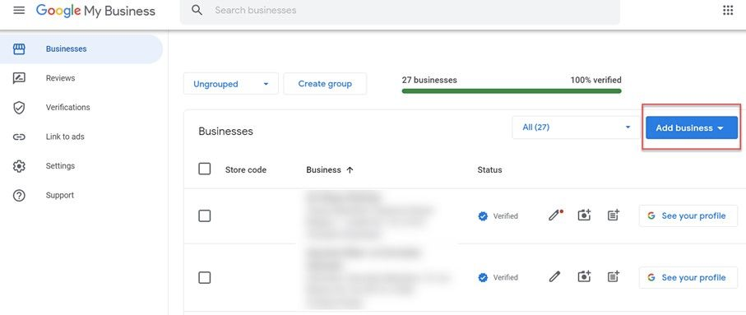Edit first business using pencil icon
The height and width of the screenshot is (315, 746).
click(554, 215)
